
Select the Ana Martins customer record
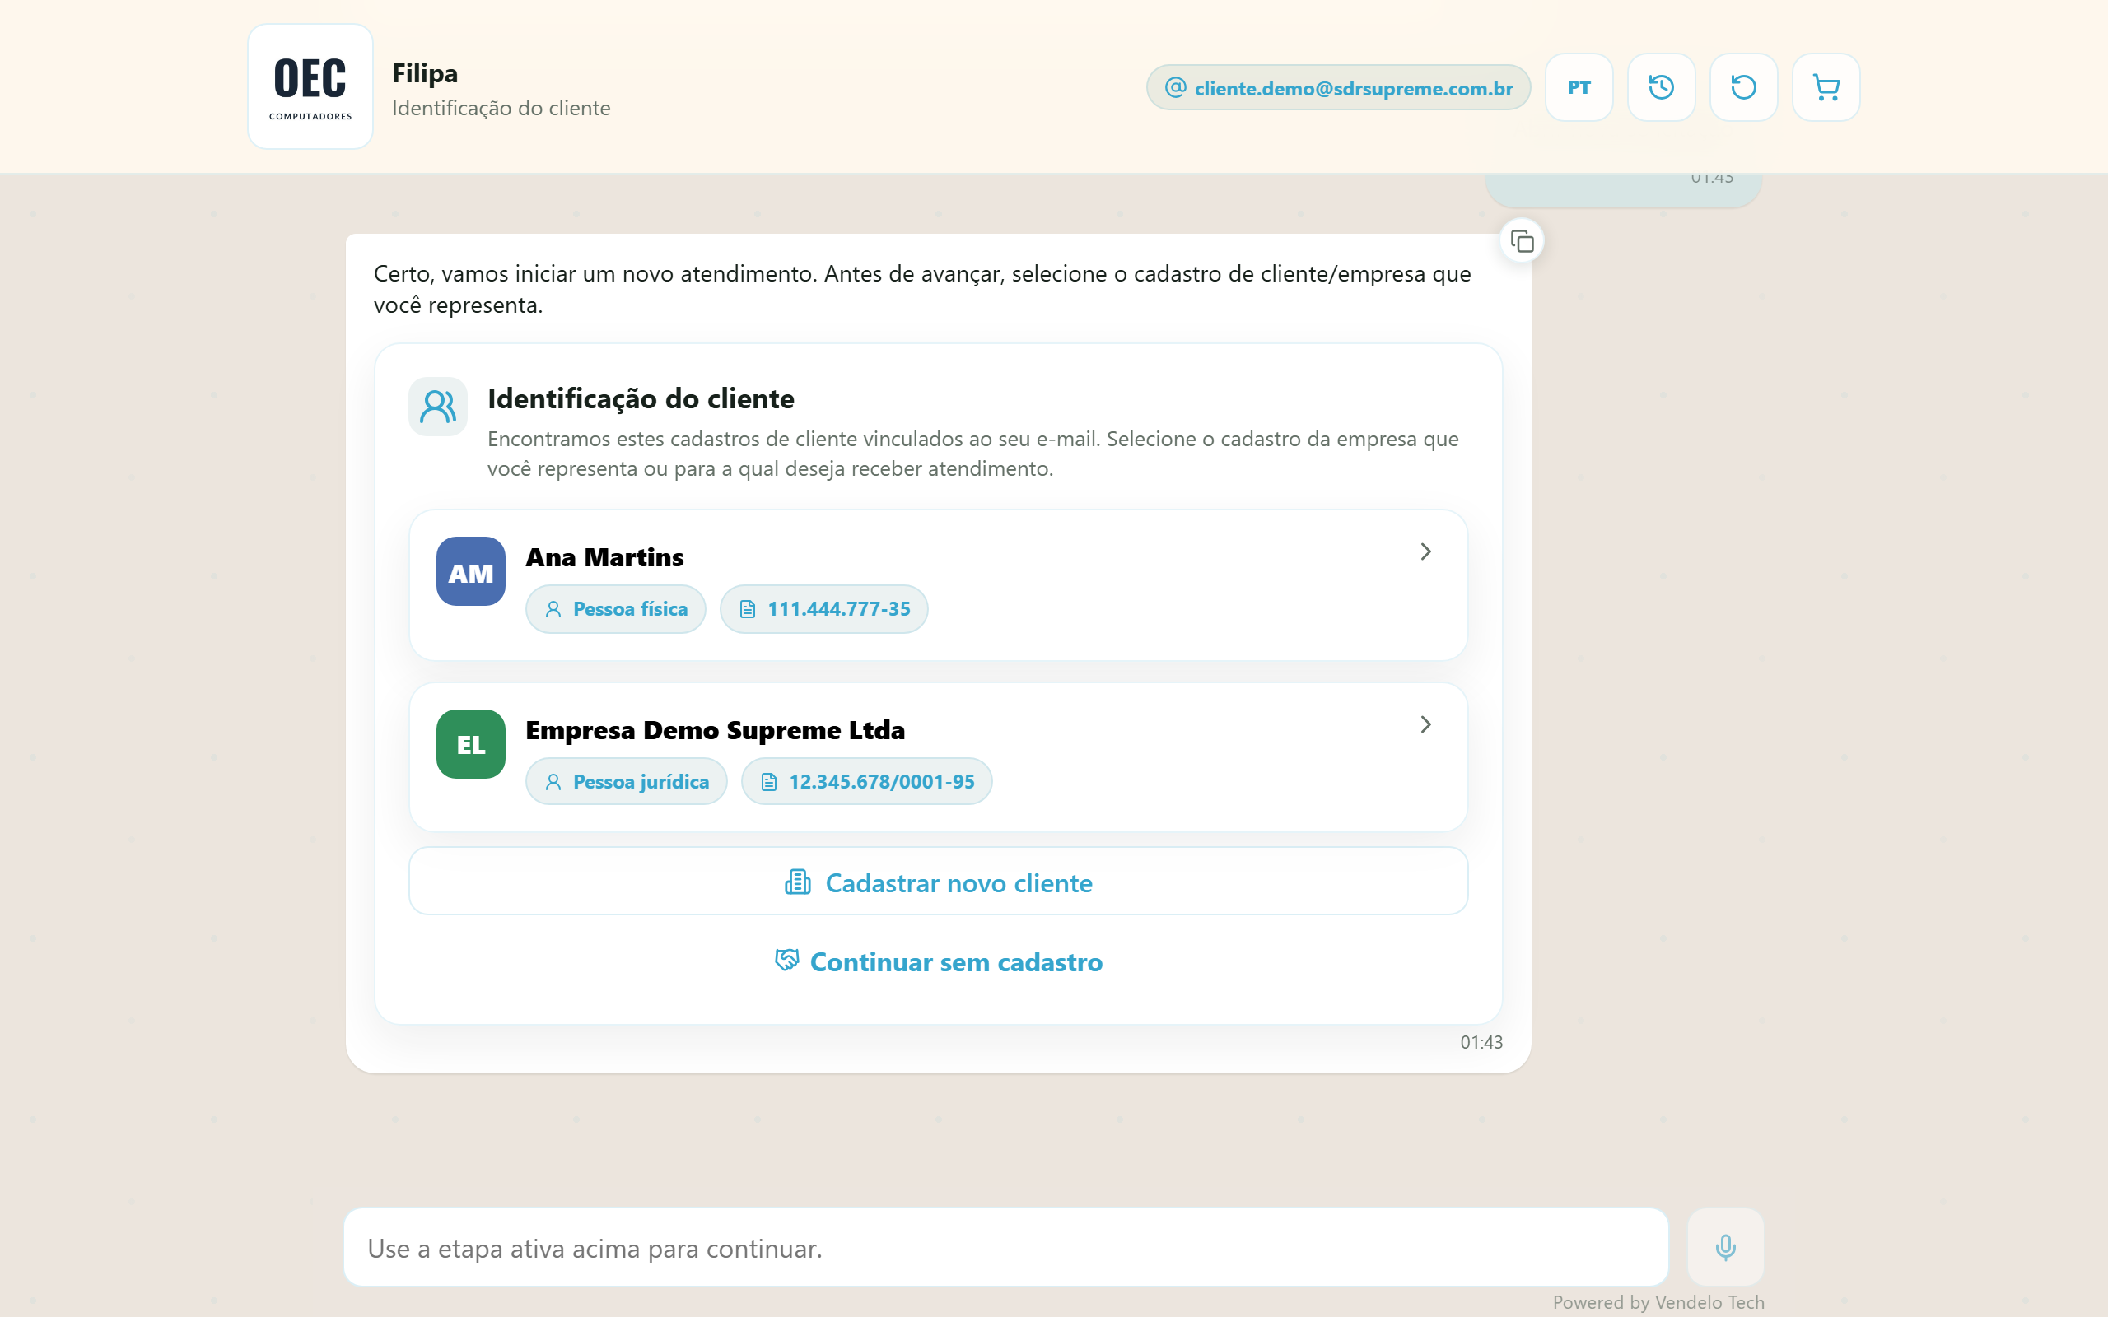[x=938, y=585]
